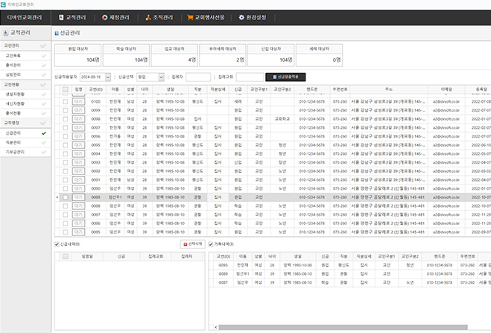Check the select-all box in table header
The image size is (491, 333).
pyautogui.click(x=65, y=89)
